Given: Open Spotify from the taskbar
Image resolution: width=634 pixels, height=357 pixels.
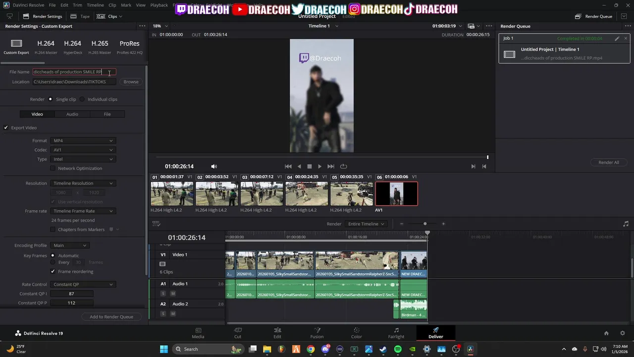Looking at the screenshot, I should [398, 349].
